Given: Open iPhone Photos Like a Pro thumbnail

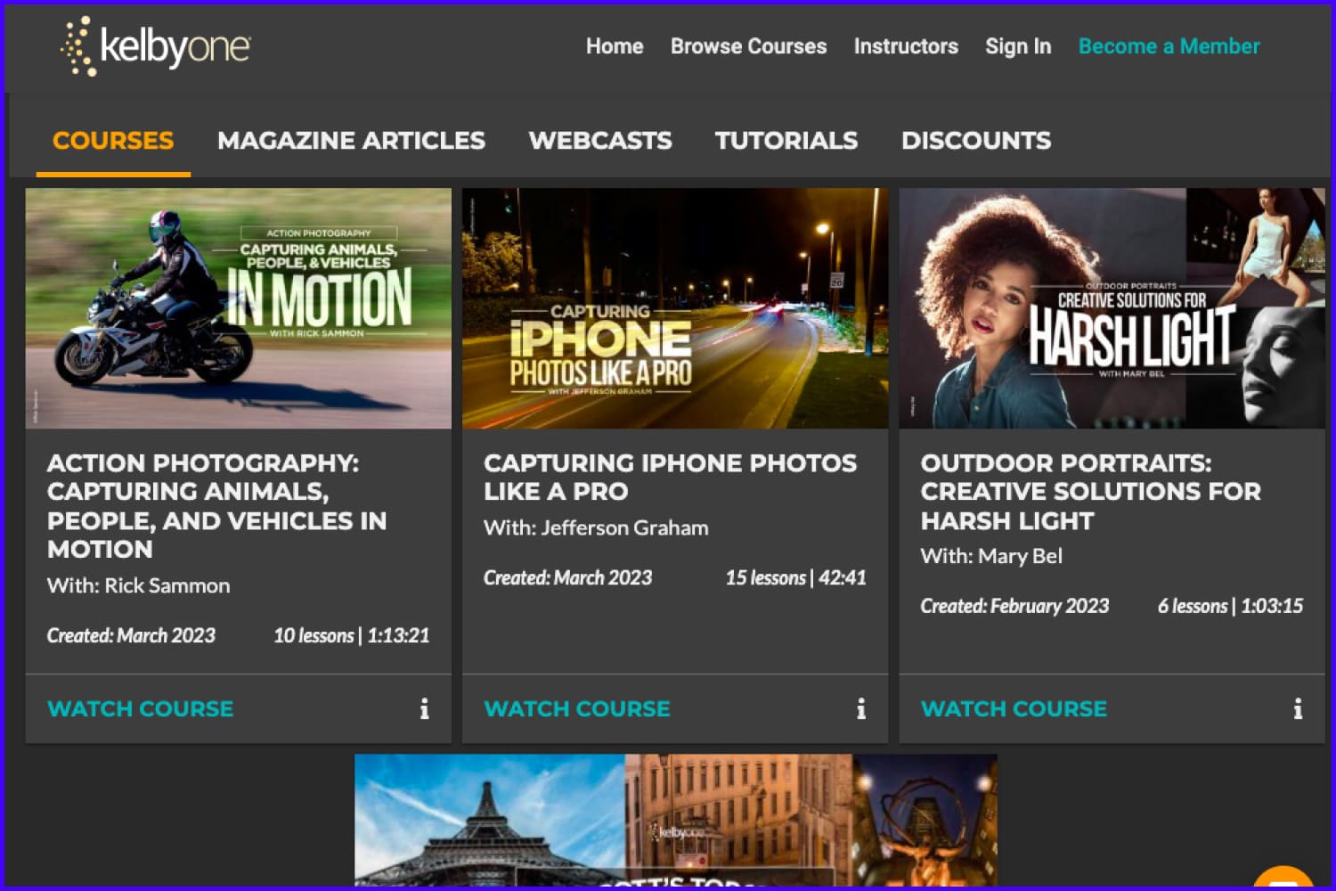Looking at the screenshot, I should coord(675,308).
